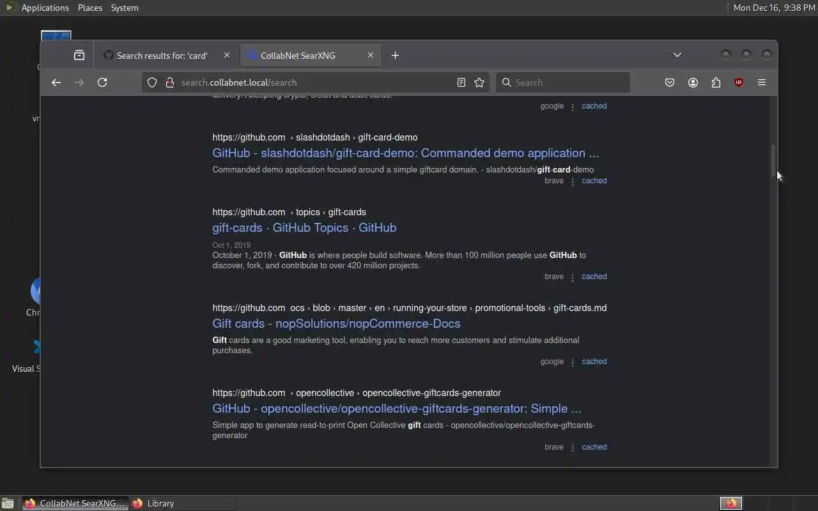
Task: Open a new tab with plus button
Action: [395, 56]
